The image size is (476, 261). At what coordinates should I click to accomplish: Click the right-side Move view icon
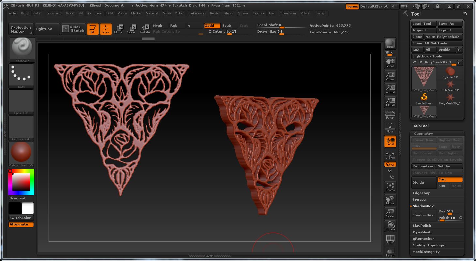click(x=390, y=200)
